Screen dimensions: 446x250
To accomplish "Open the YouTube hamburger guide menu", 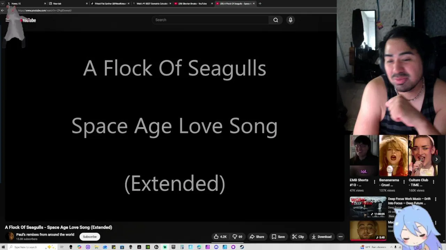I will click(7, 20).
